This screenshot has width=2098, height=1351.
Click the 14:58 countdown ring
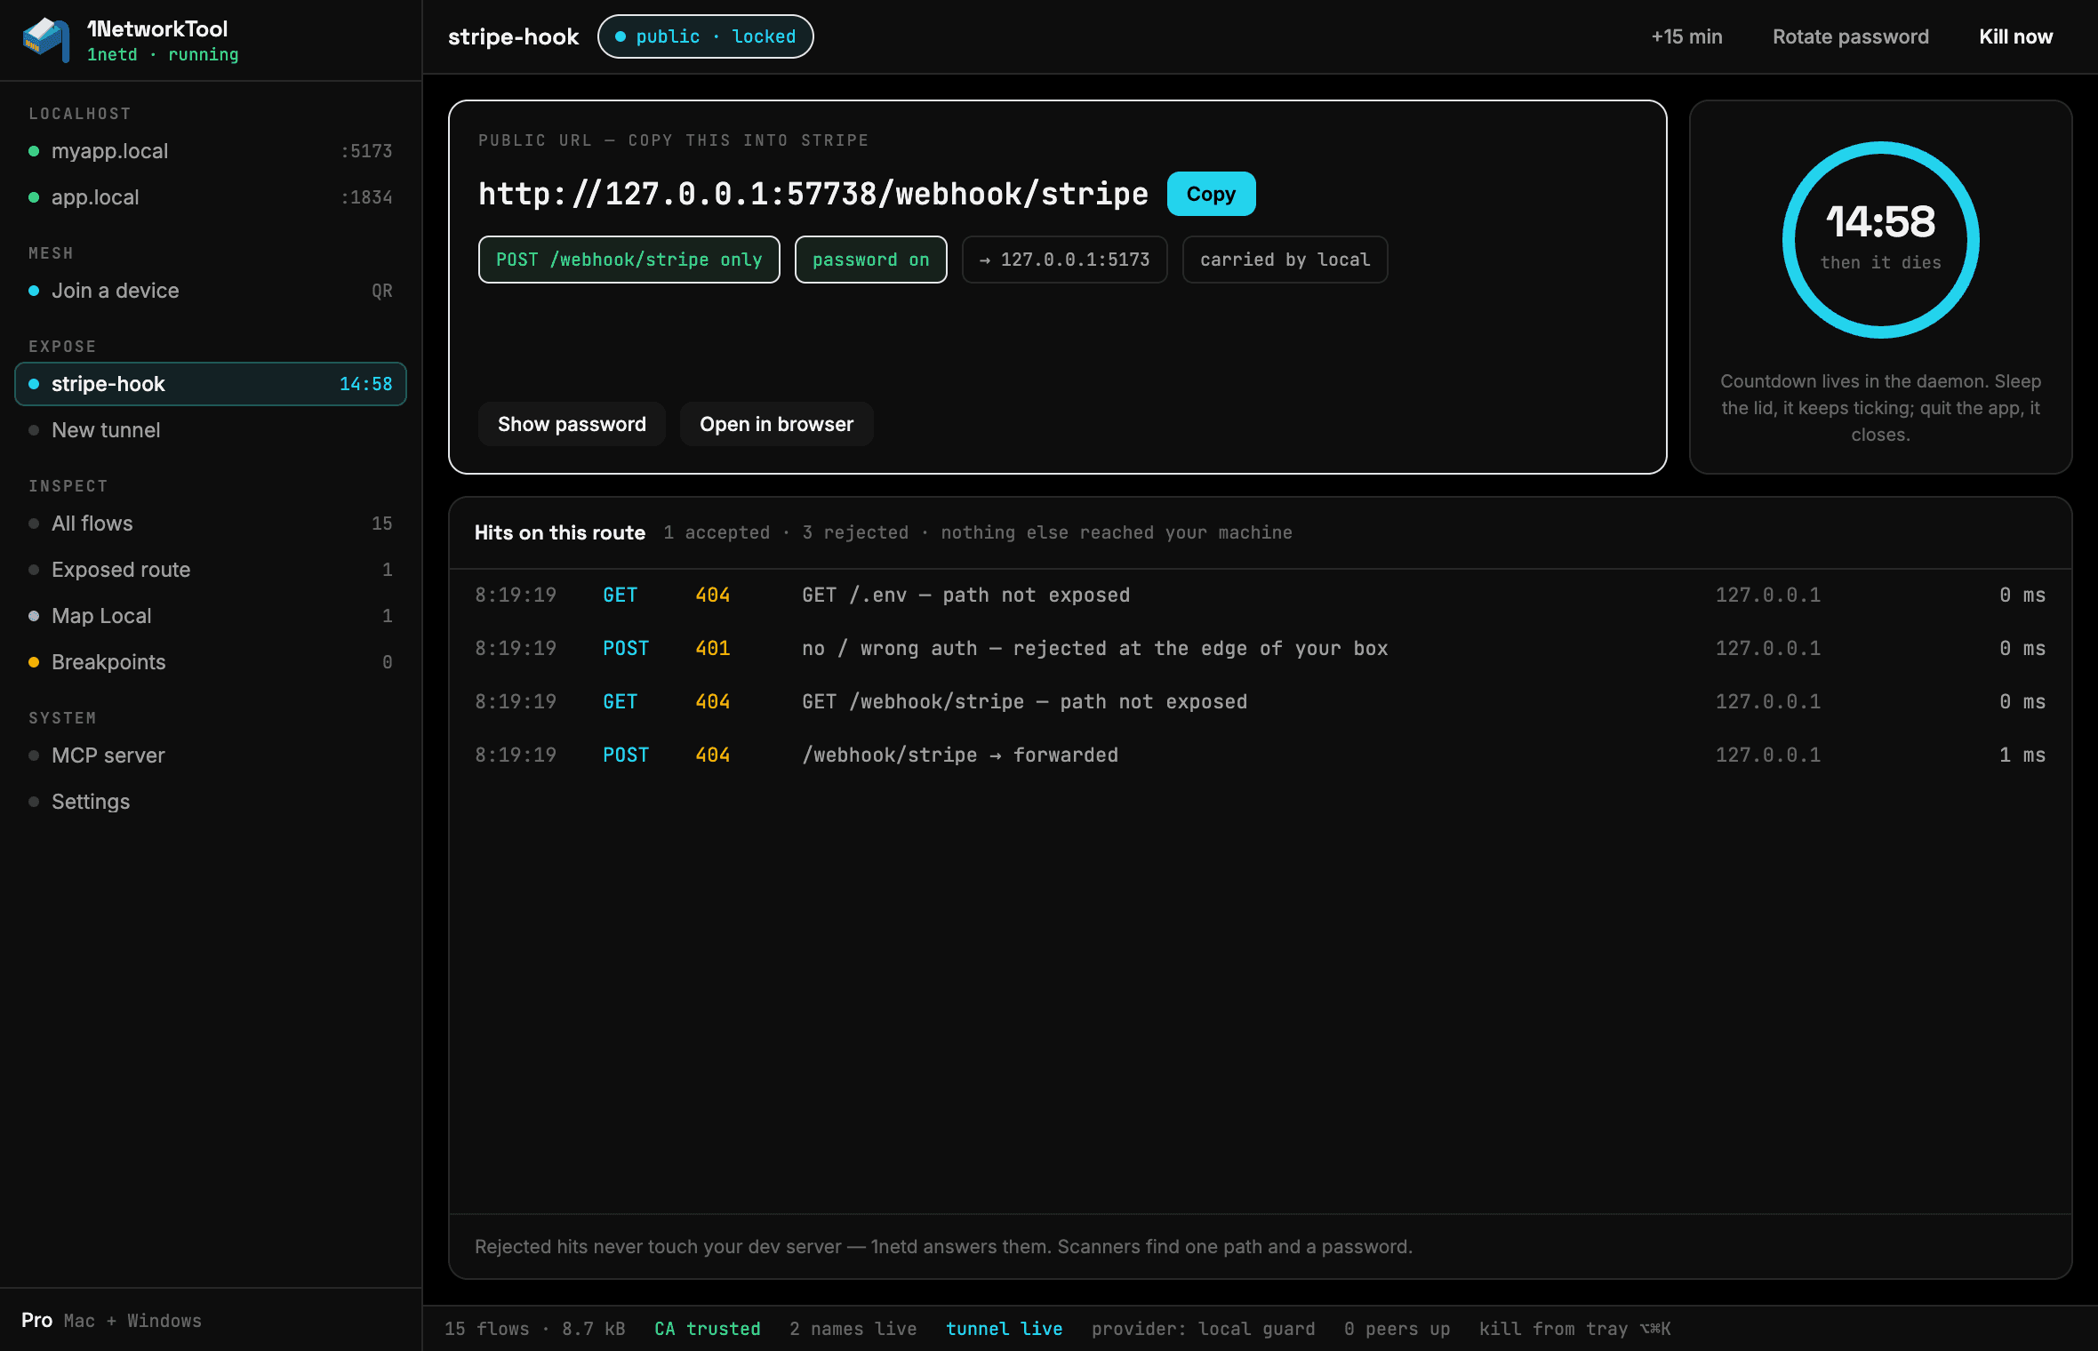click(1880, 240)
